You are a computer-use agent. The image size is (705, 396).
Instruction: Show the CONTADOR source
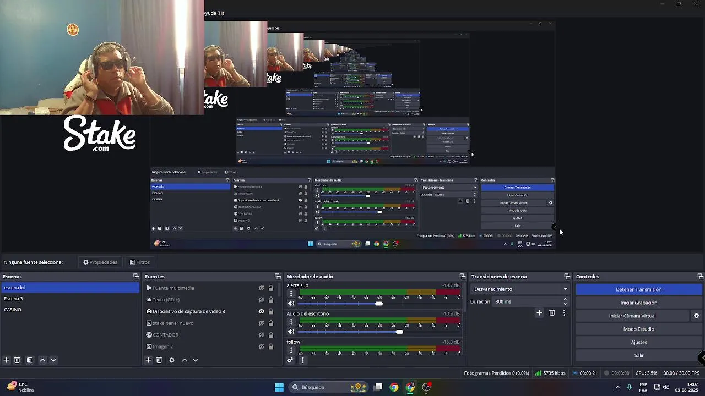click(x=262, y=335)
